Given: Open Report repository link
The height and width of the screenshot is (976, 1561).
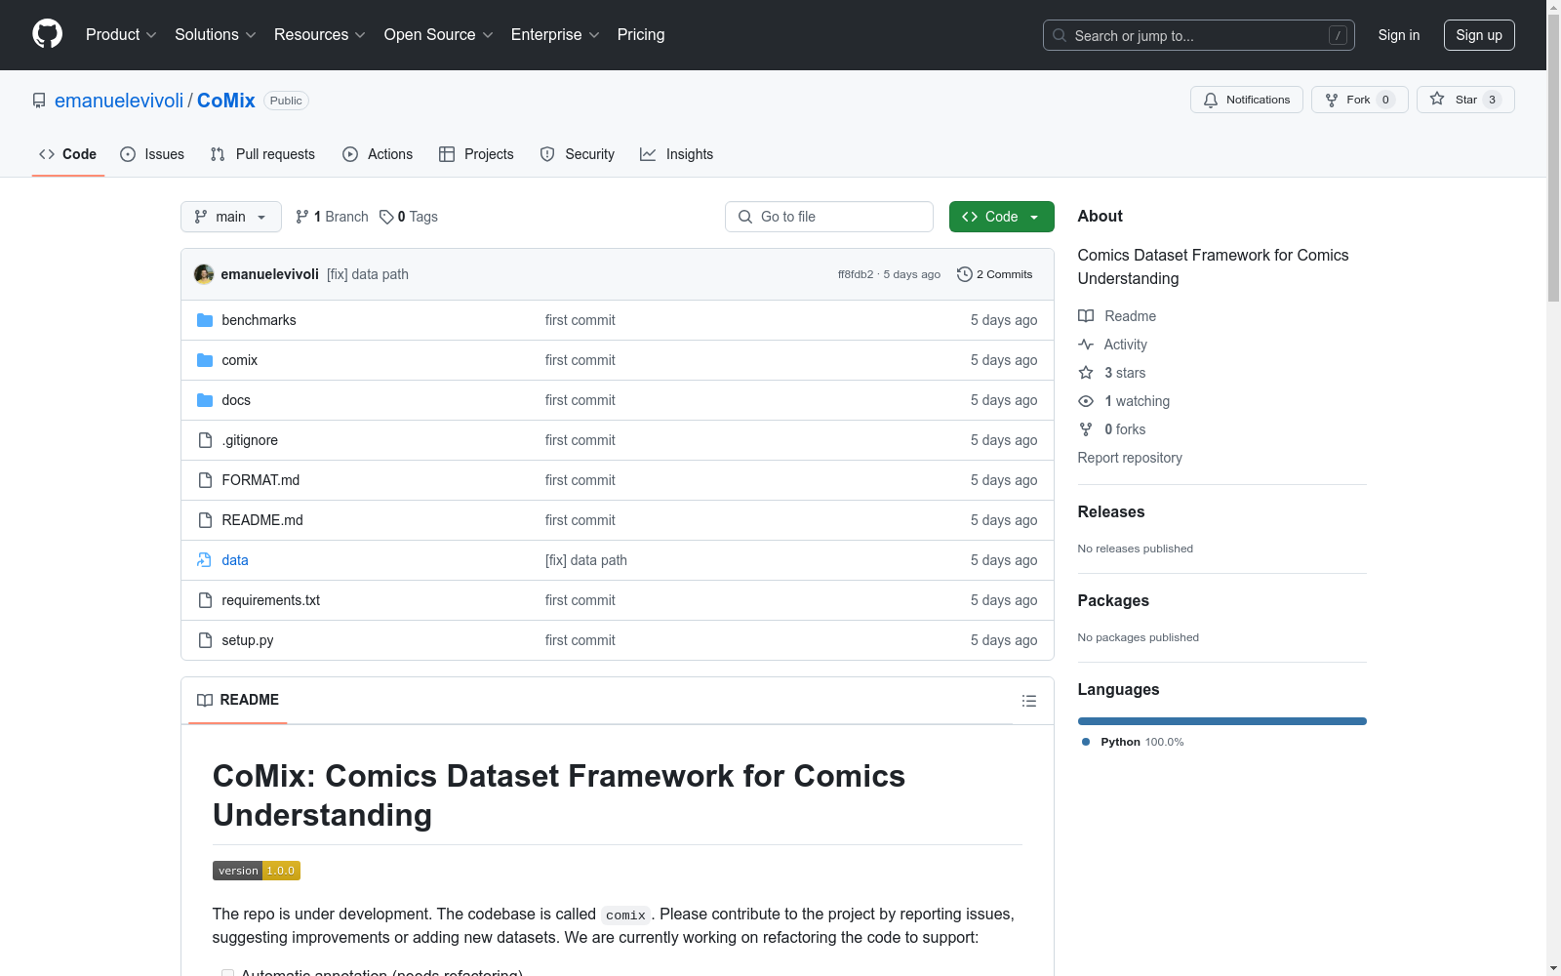Looking at the screenshot, I should pos(1130,458).
